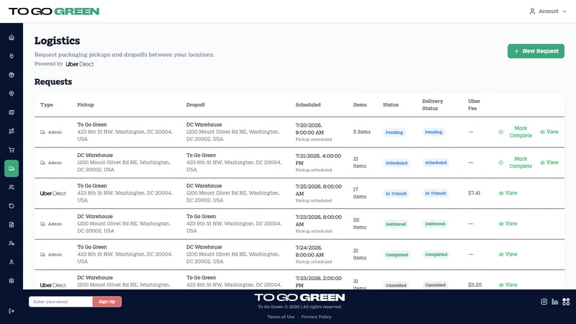Open the location pin icon in sidebar
The image size is (576, 324).
12,94
